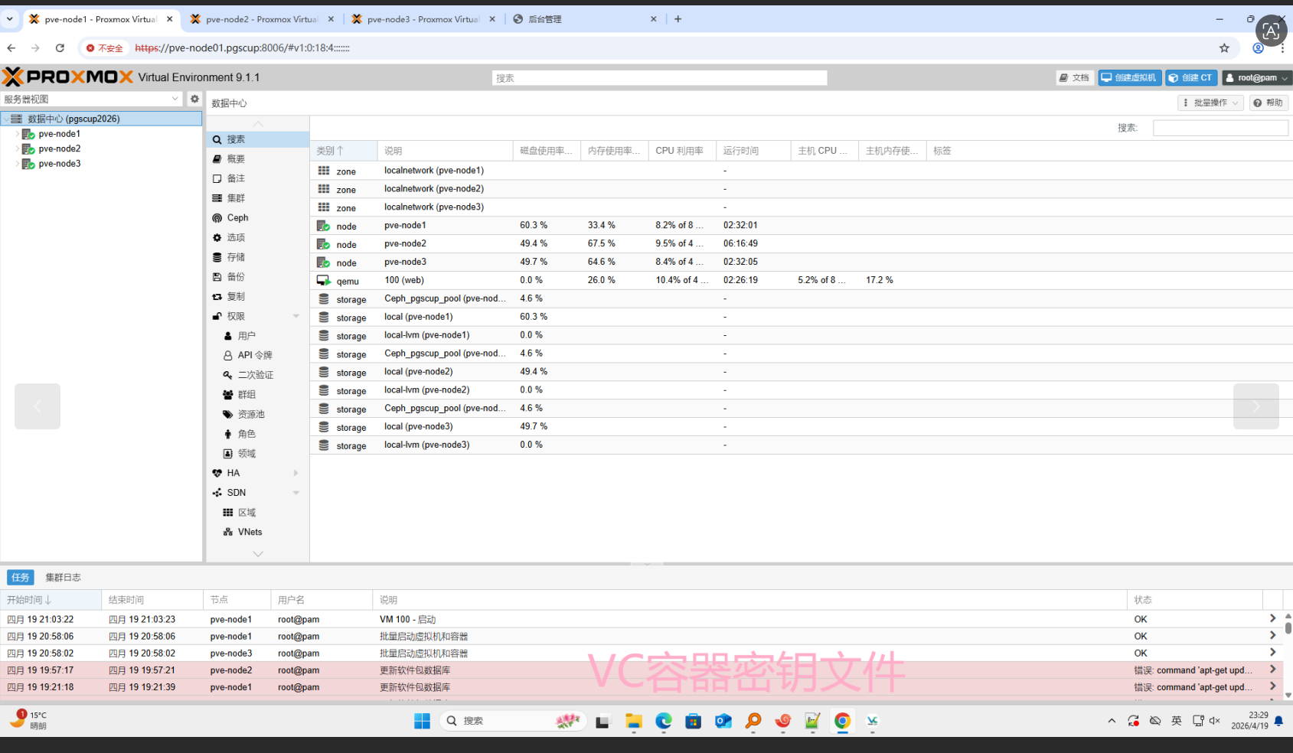Click the 资源池 tags icon

(228, 415)
